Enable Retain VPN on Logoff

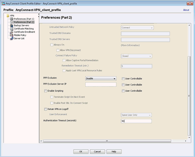tap(46, 109)
